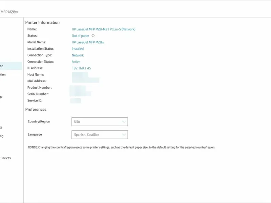Click the Network connection type value

[78, 55]
